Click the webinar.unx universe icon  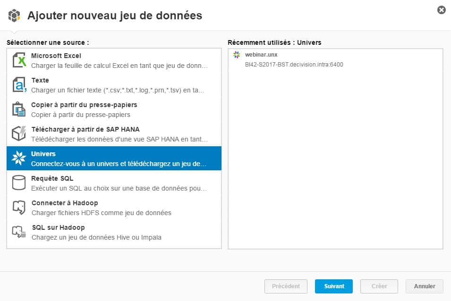pyautogui.click(x=237, y=55)
